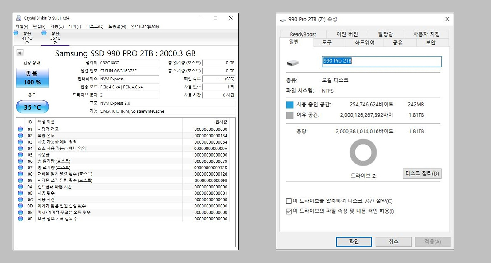Viewport: 491px width, 263px height.
Task: Click the volume label field 990 Pro 2TB
Action: click(381, 61)
